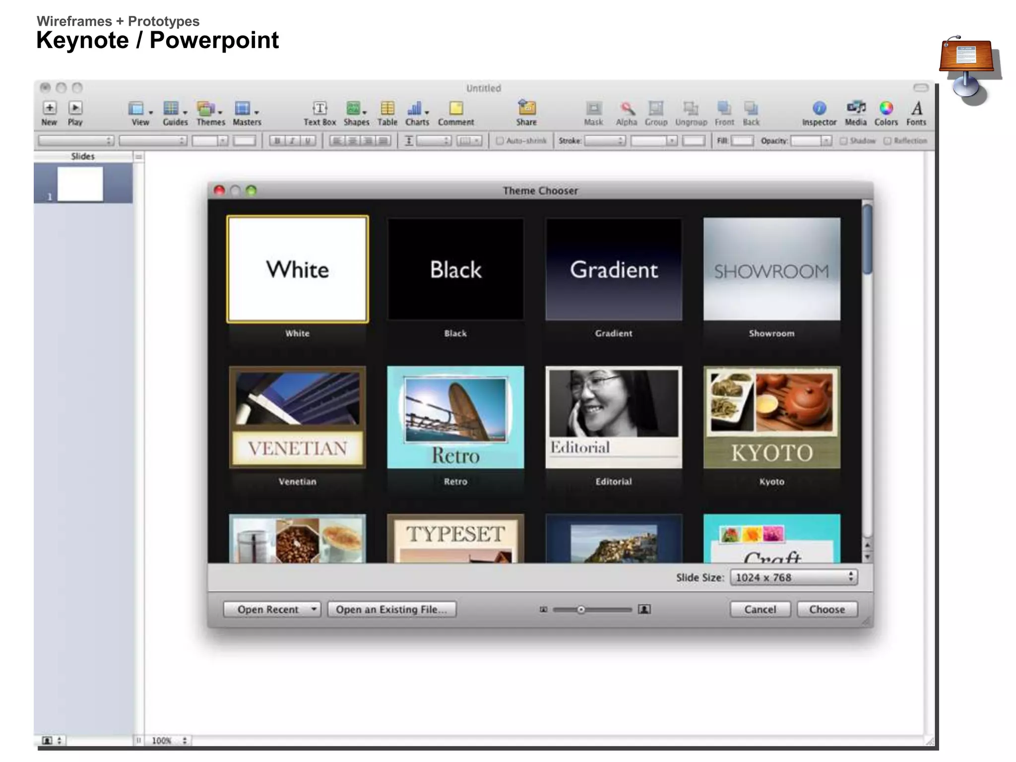Screen dimensions: 1016x762
Task: Enable the Shadow checkbox
Action: pos(843,141)
